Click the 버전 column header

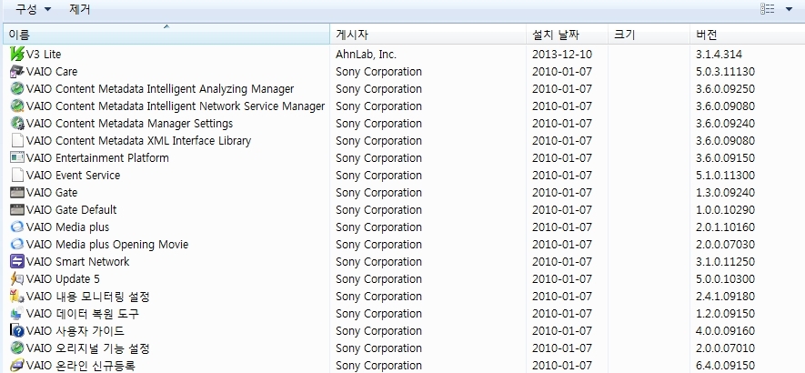click(x=746, y=35)
